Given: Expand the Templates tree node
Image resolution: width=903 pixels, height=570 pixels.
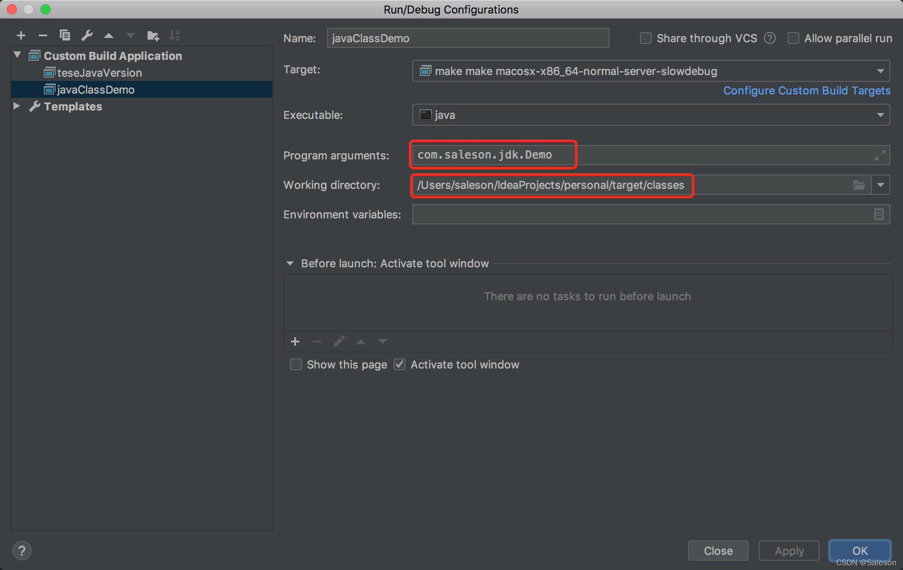Looking at the screenshot, I should (17, 106).
